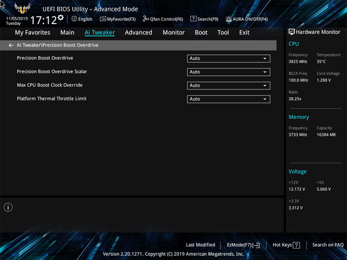The height and width of the screenshot is (260, 347).
Task: Click the info icon in help area
Action: pos(8,207)
